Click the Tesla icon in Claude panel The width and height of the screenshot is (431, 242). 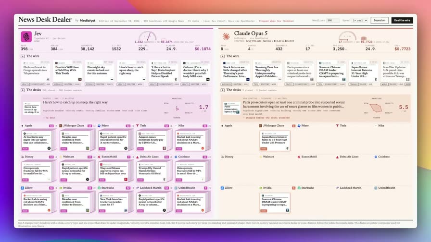pyautogui.click(x=337, y=126)
